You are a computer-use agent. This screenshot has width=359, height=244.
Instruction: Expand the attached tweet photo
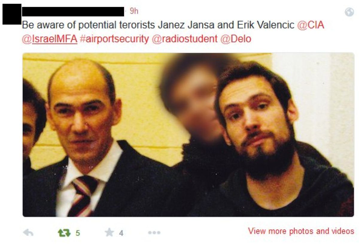coord(188,135)
